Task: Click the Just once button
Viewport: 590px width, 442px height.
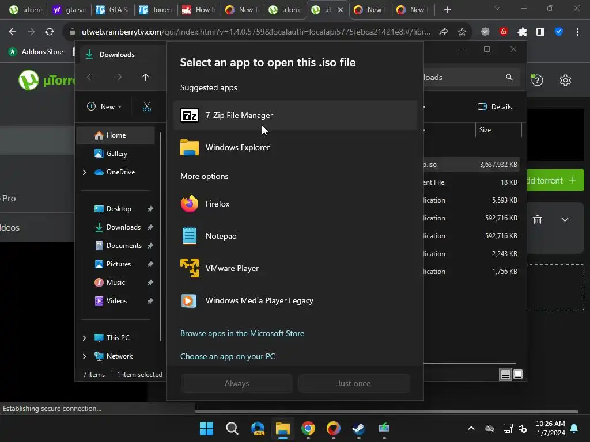Action: click(x=354, y=383)
